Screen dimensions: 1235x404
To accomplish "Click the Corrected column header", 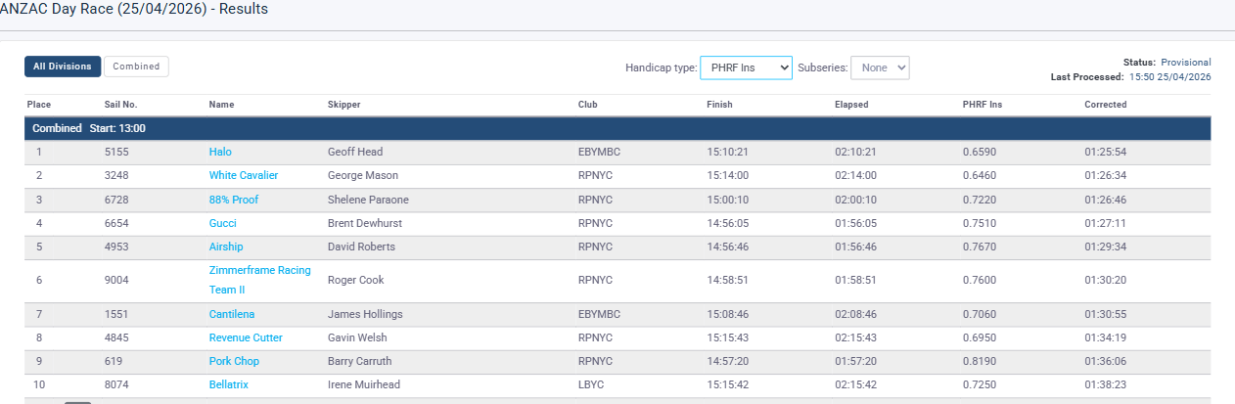I will click(1105, 105).
